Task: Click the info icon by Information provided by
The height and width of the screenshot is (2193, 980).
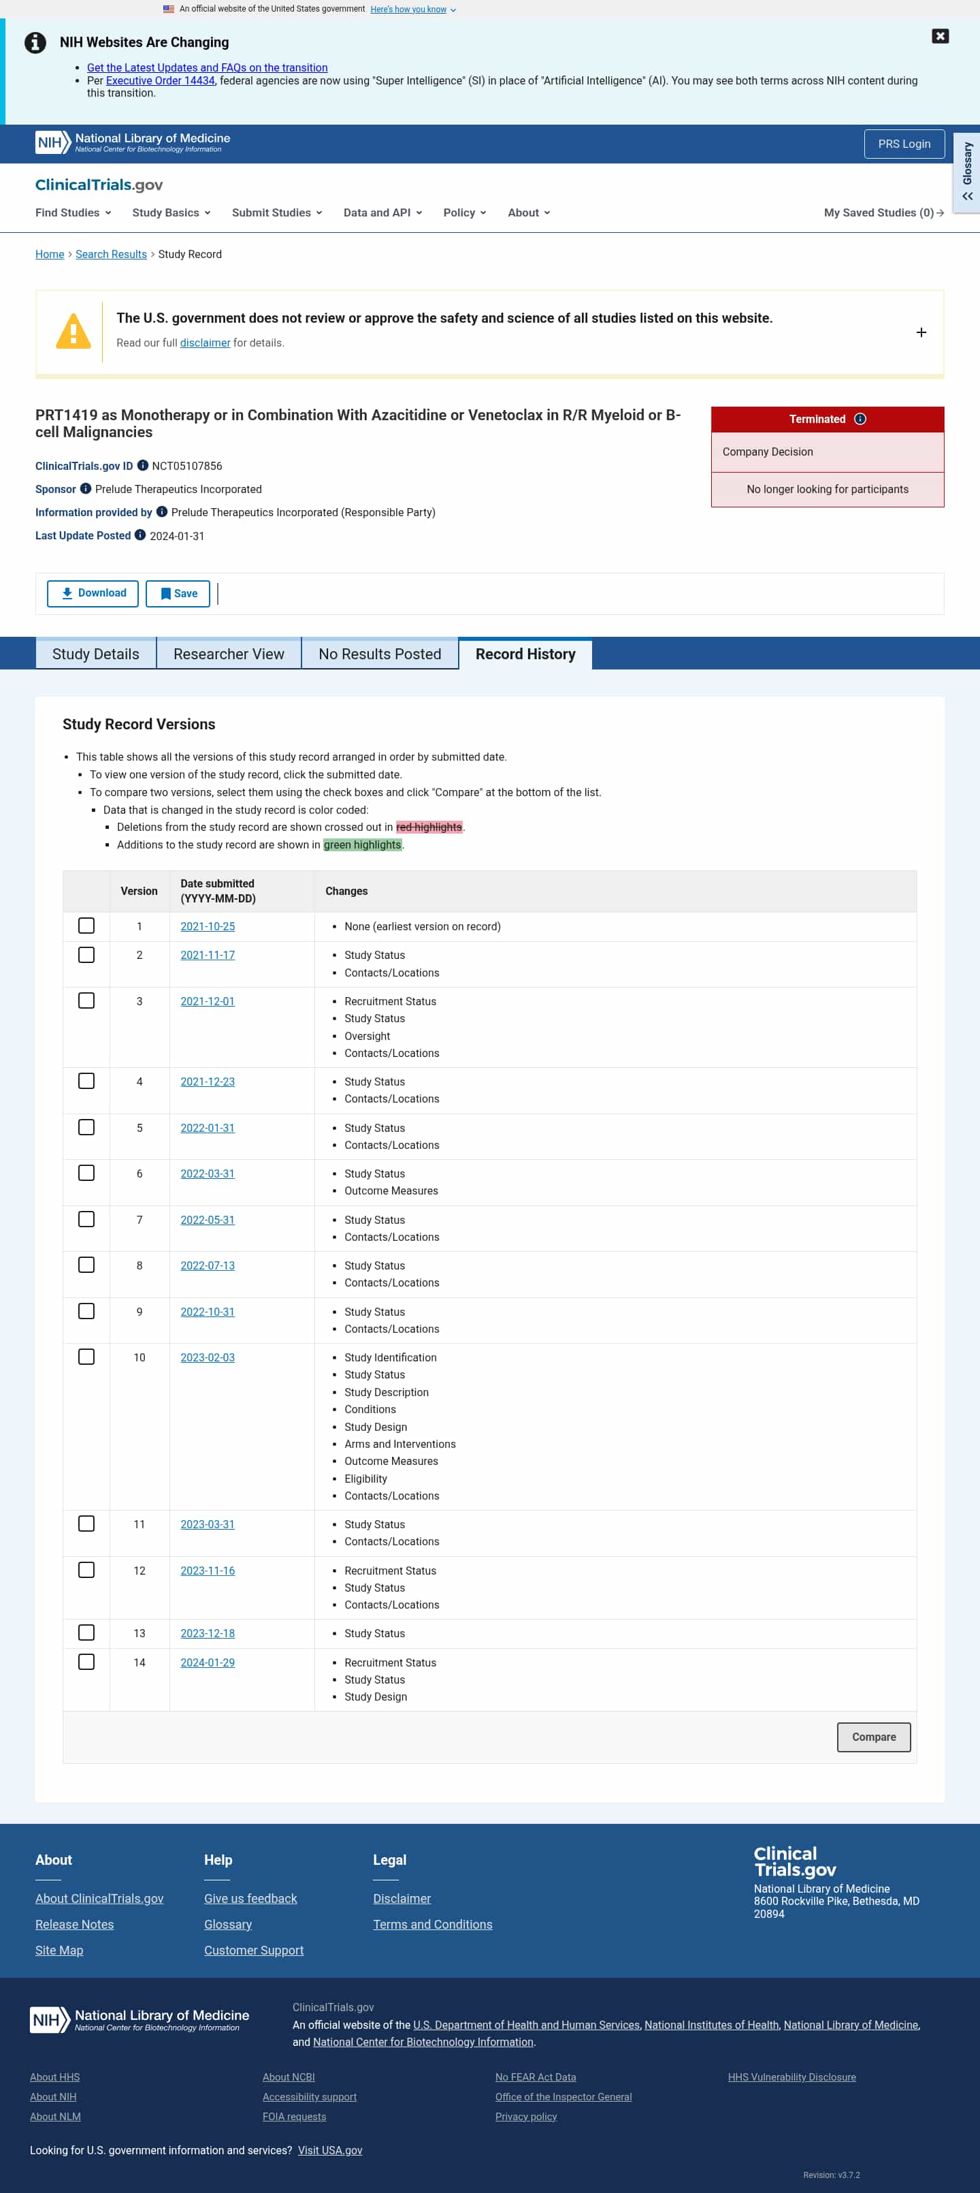Action: pos(162,511)
